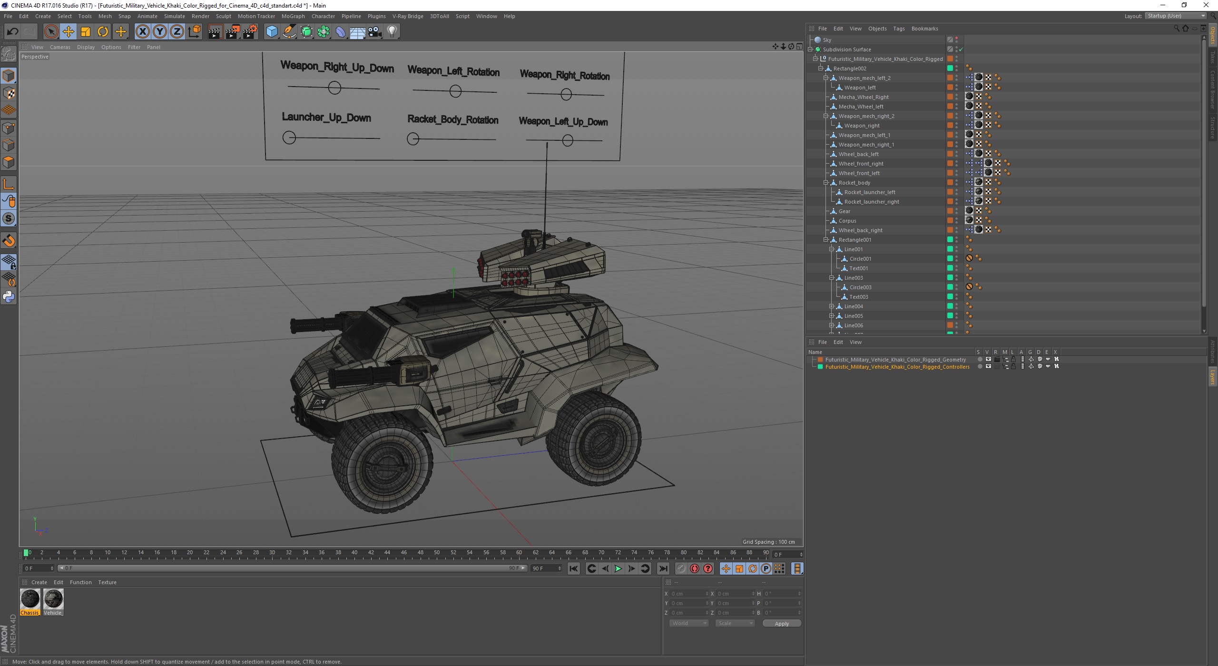Click the Undo arrow icon

[x=12, y=32]
